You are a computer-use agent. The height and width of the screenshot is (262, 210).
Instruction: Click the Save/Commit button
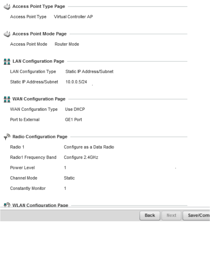pyautogui.click(x=196, y=215)
